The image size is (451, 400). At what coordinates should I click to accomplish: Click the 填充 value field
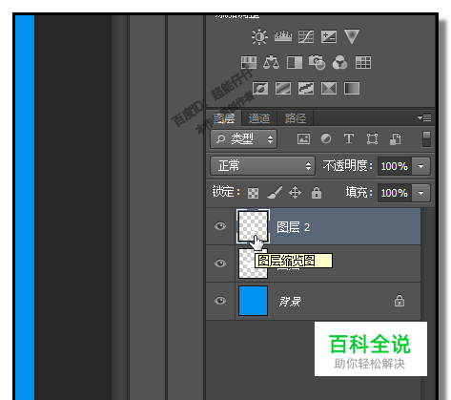pyautogui.click(x=395, y=193)
